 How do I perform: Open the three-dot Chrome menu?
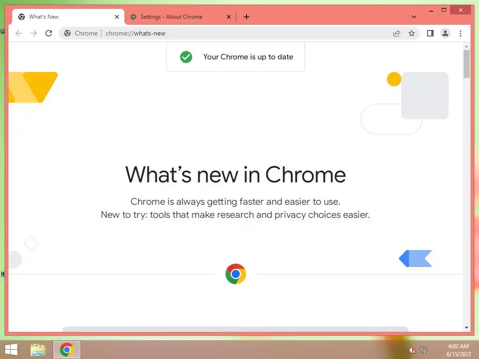point(460,33)
